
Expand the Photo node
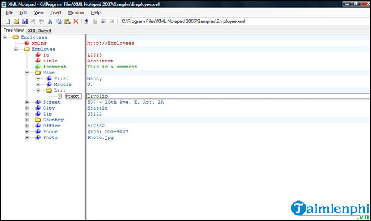pos(27,138)
